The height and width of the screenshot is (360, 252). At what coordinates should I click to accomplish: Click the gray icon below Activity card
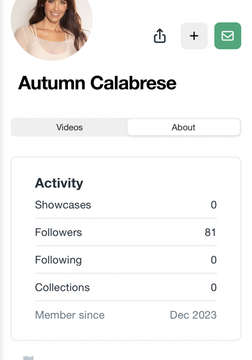click(28, 358)
